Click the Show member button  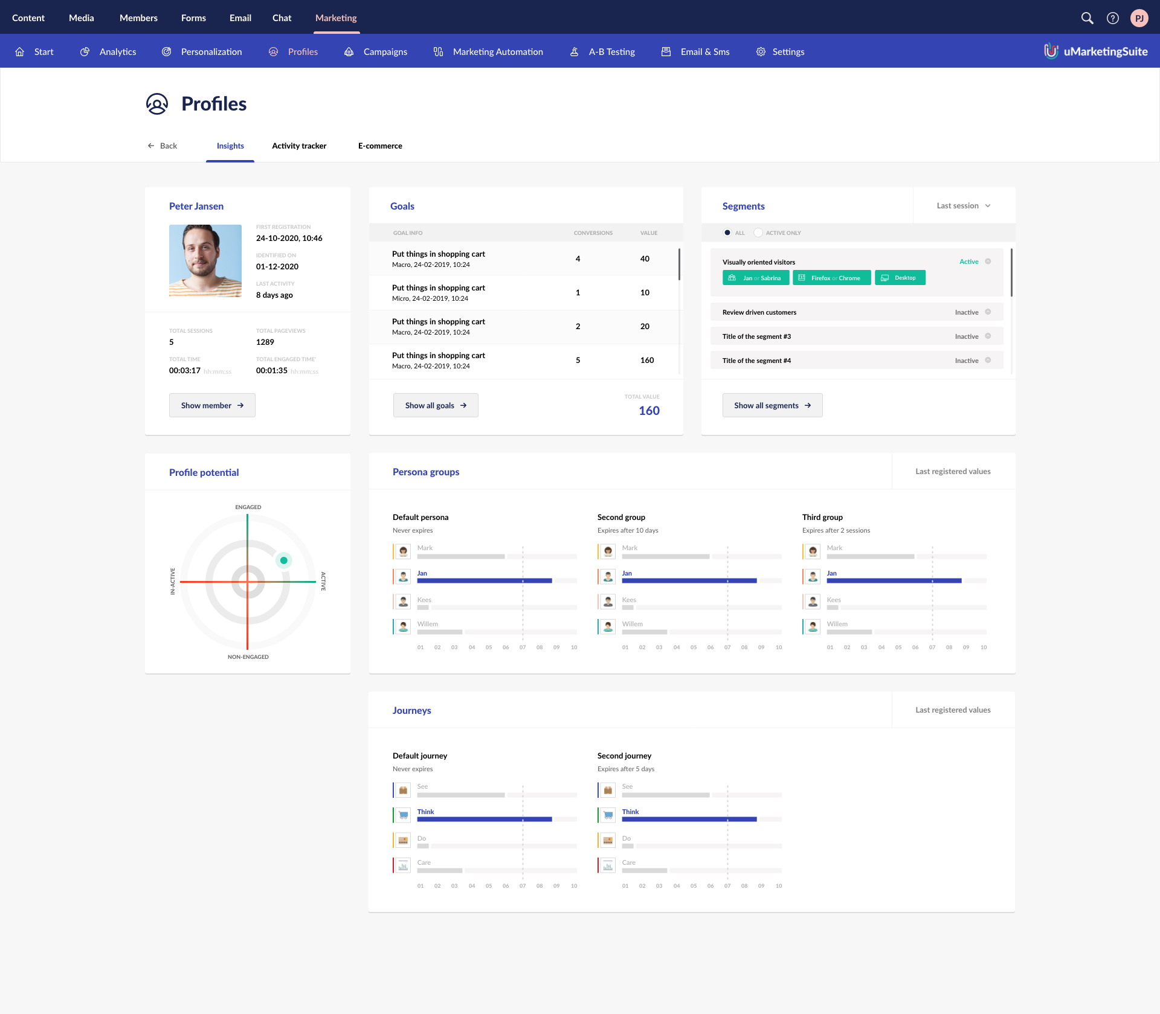pyautogui.click(x=212, y=406)
